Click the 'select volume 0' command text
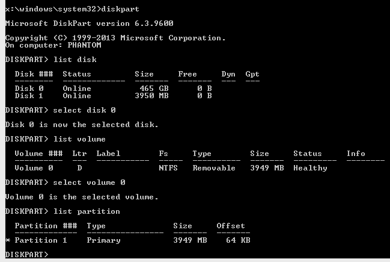 point(90,182)
